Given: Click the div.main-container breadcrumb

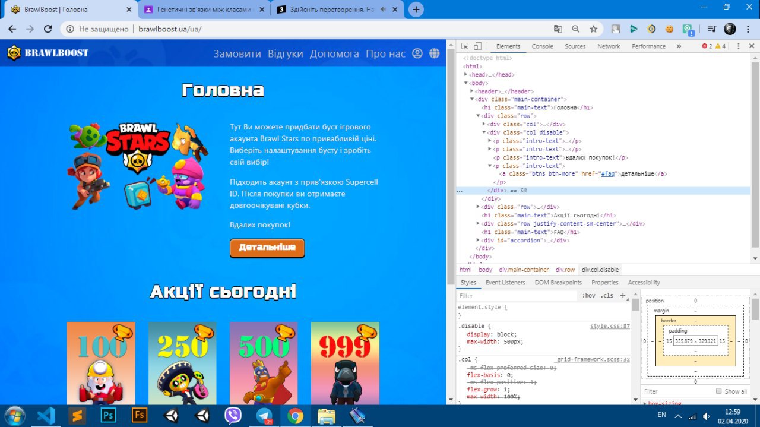Looking at the screenshot, I should pyautogui.click(x=524, y=270).
